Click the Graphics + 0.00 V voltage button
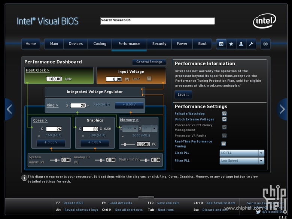Screen dimensions: 292x219 pyautogui.click(x=95, y=143)
